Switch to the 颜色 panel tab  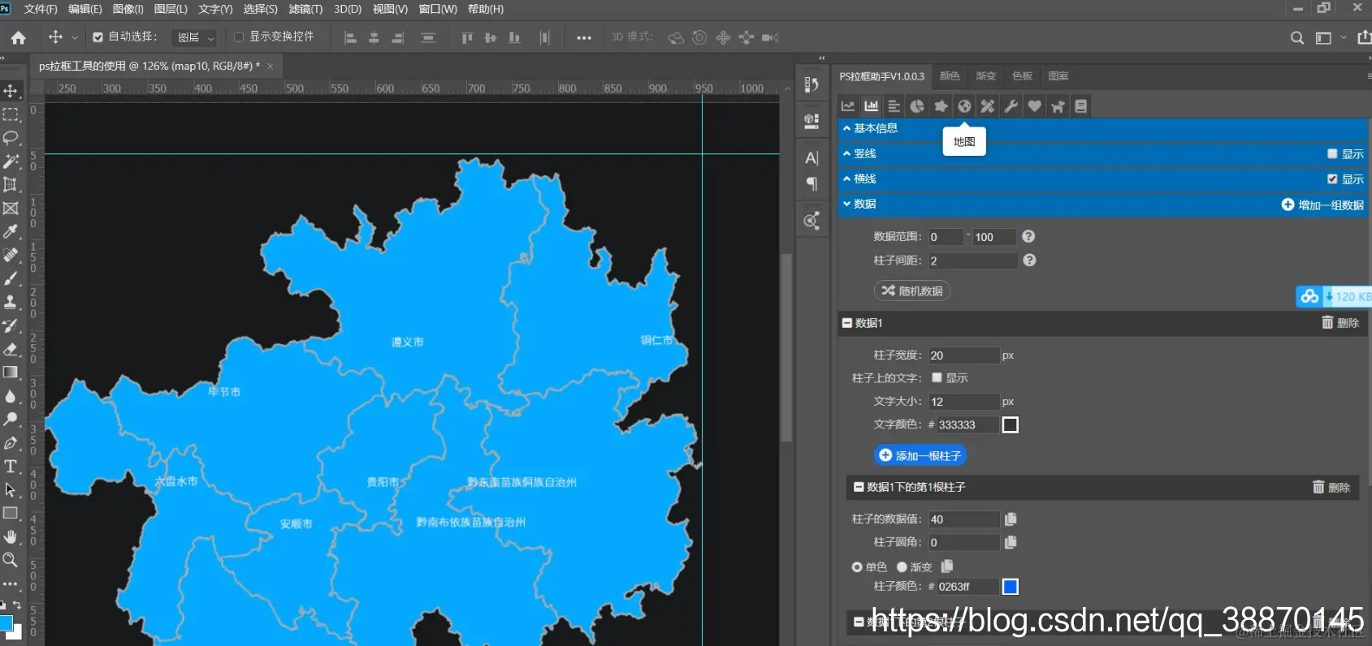point(950,76)
